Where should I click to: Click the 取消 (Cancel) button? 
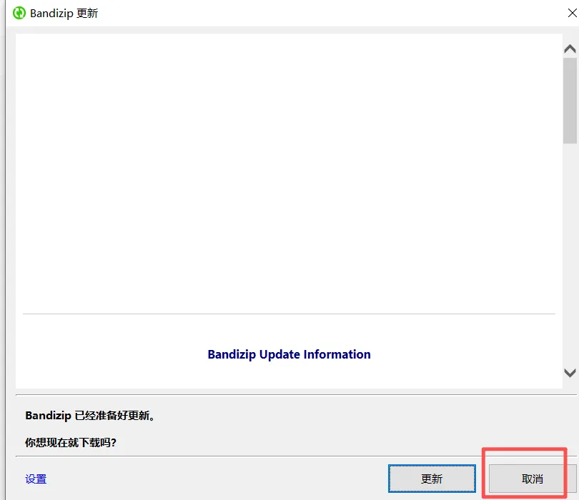(x=532, y=479)
